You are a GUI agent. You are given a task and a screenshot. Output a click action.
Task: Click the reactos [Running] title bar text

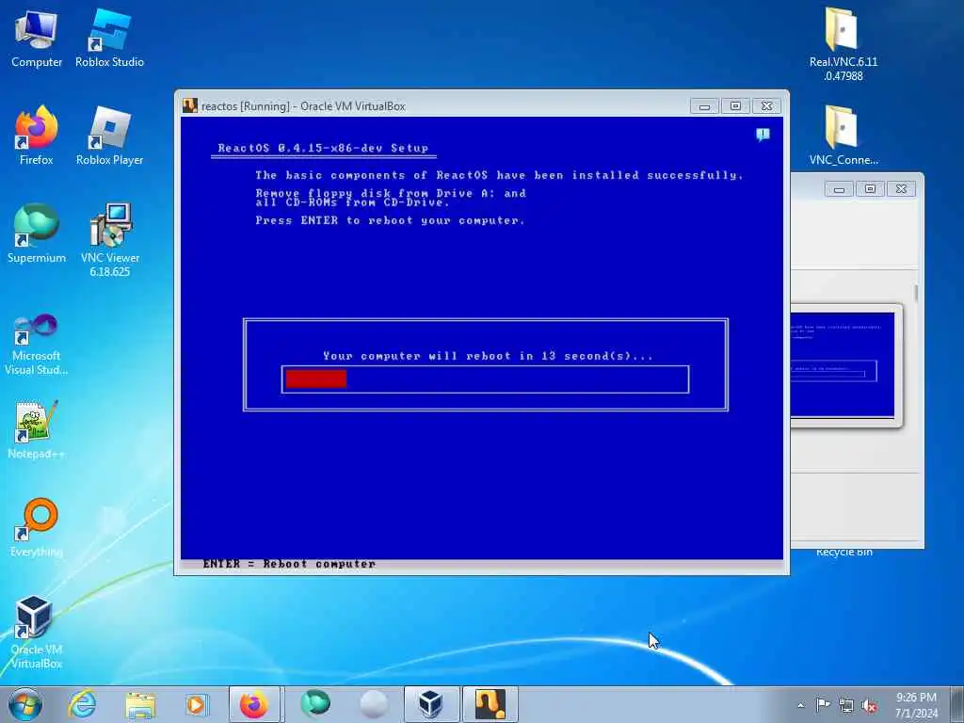point(304,106)
